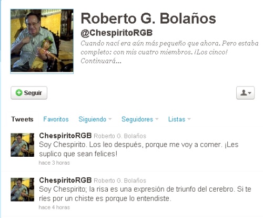
Task: Expand the Listas dropdown arrow
Action: point(189,119)
